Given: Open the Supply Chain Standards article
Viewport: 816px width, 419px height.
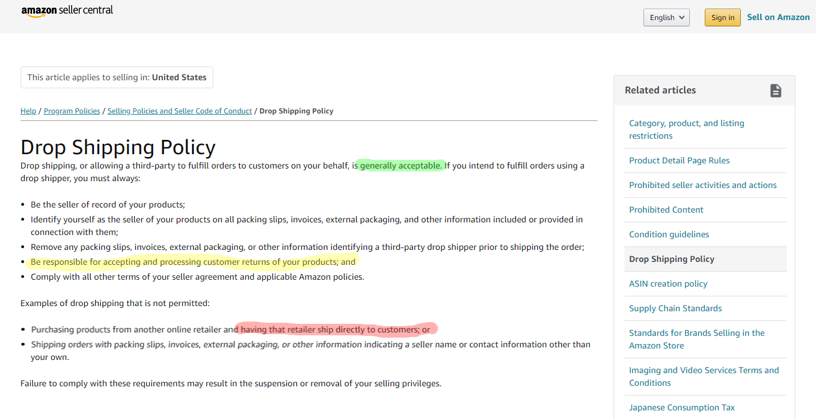Looking at the screenshot, I should point(675,308).
